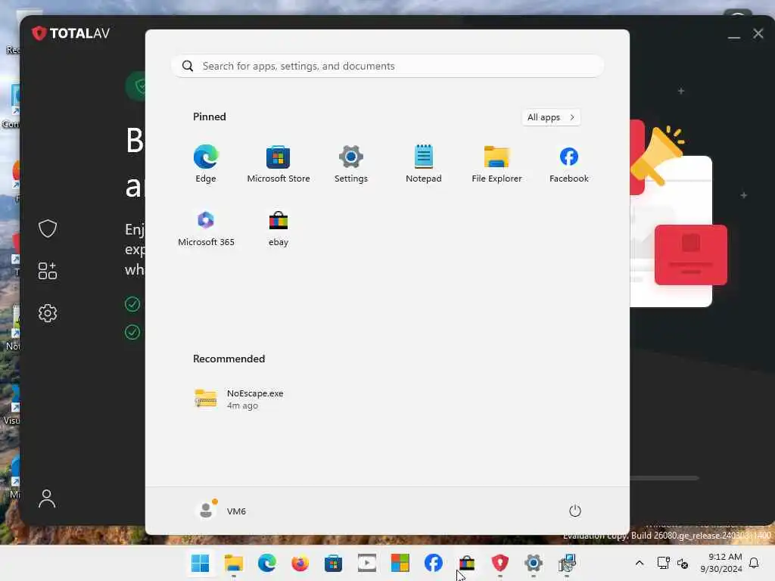
Task: Open the VM6 user account menu
Action: coord(220,511)
